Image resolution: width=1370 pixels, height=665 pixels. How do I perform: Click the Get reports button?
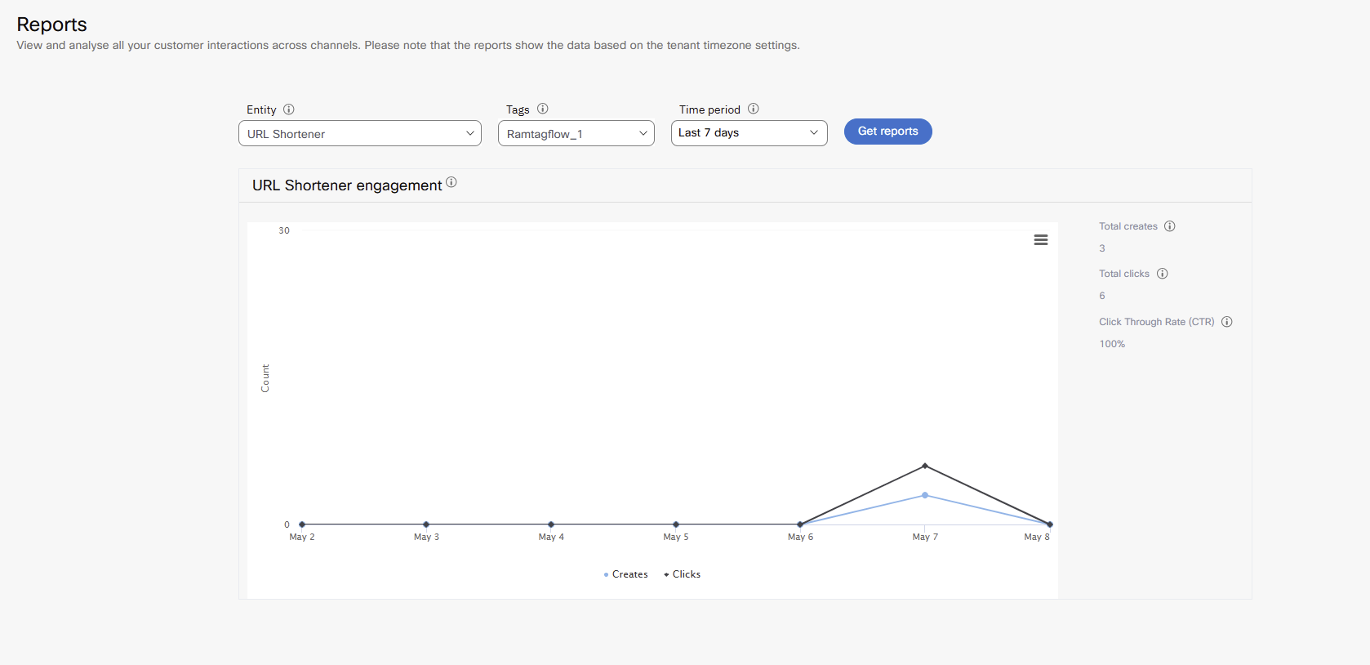[888, 132]
